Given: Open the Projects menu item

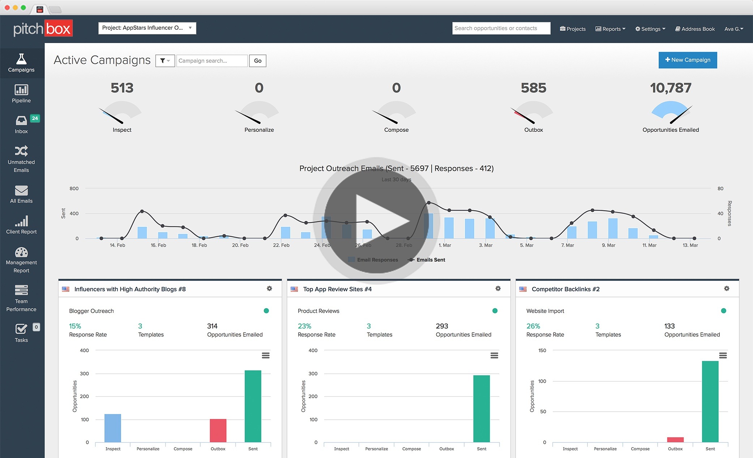Looking at the screenshot, I should (x=573, y=29).
